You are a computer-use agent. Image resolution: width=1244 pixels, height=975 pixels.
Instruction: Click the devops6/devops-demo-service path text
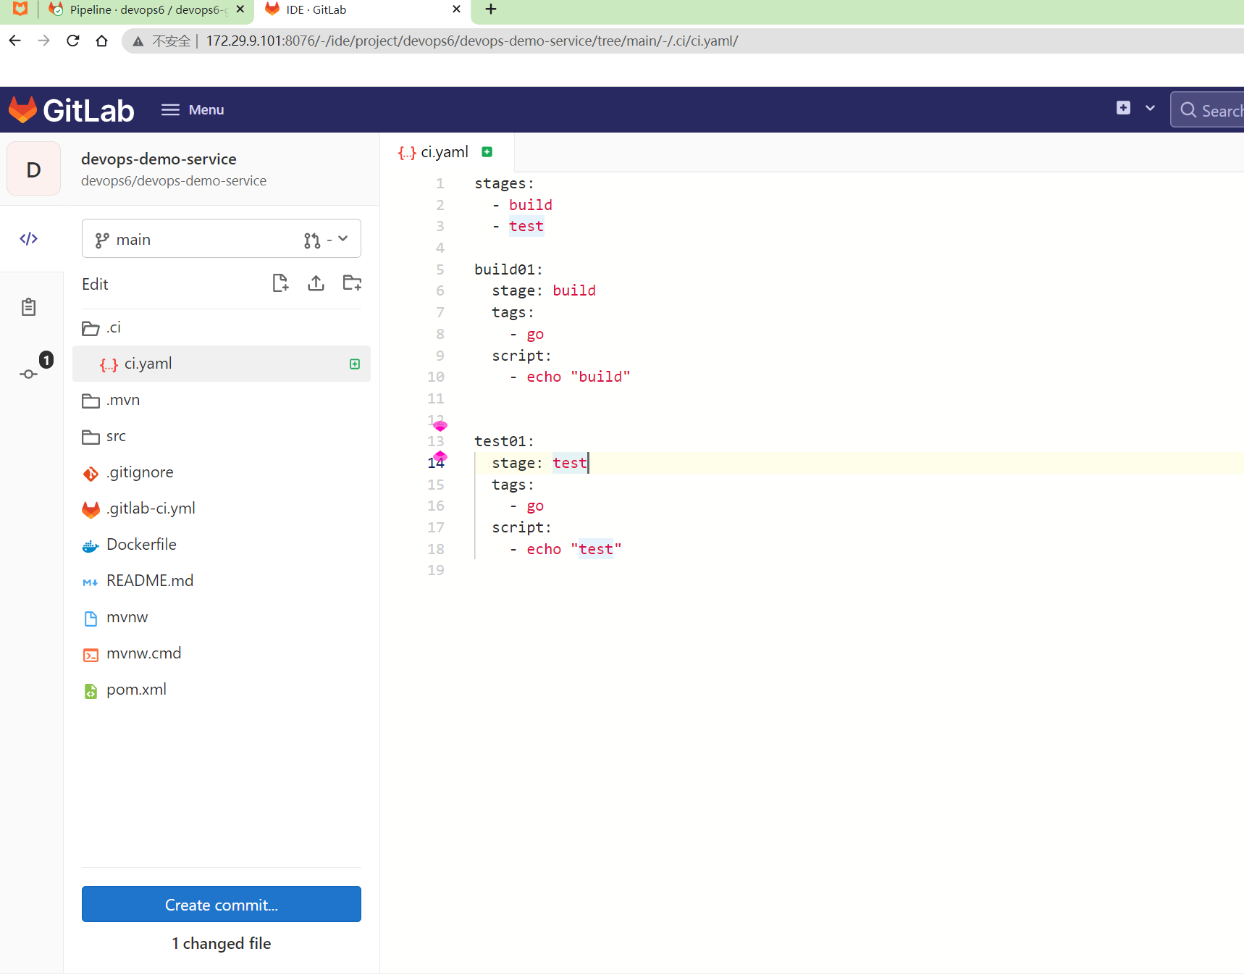pyautogui.click(x=174, y=180)
